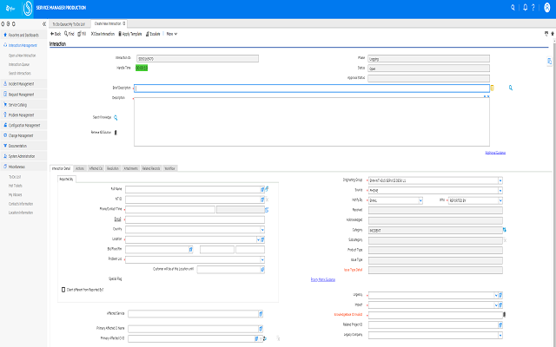Open the Country dropdown
The height and width of the screenshot is (347, 556).
(262, 230)
